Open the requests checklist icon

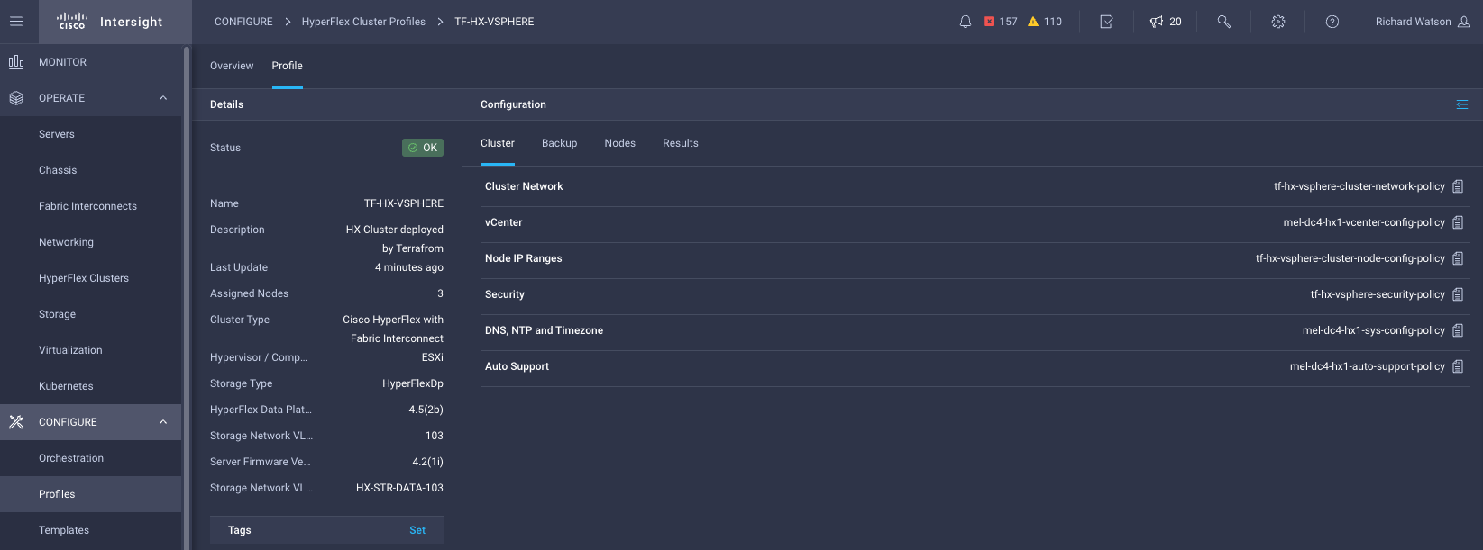point(1106,22)
